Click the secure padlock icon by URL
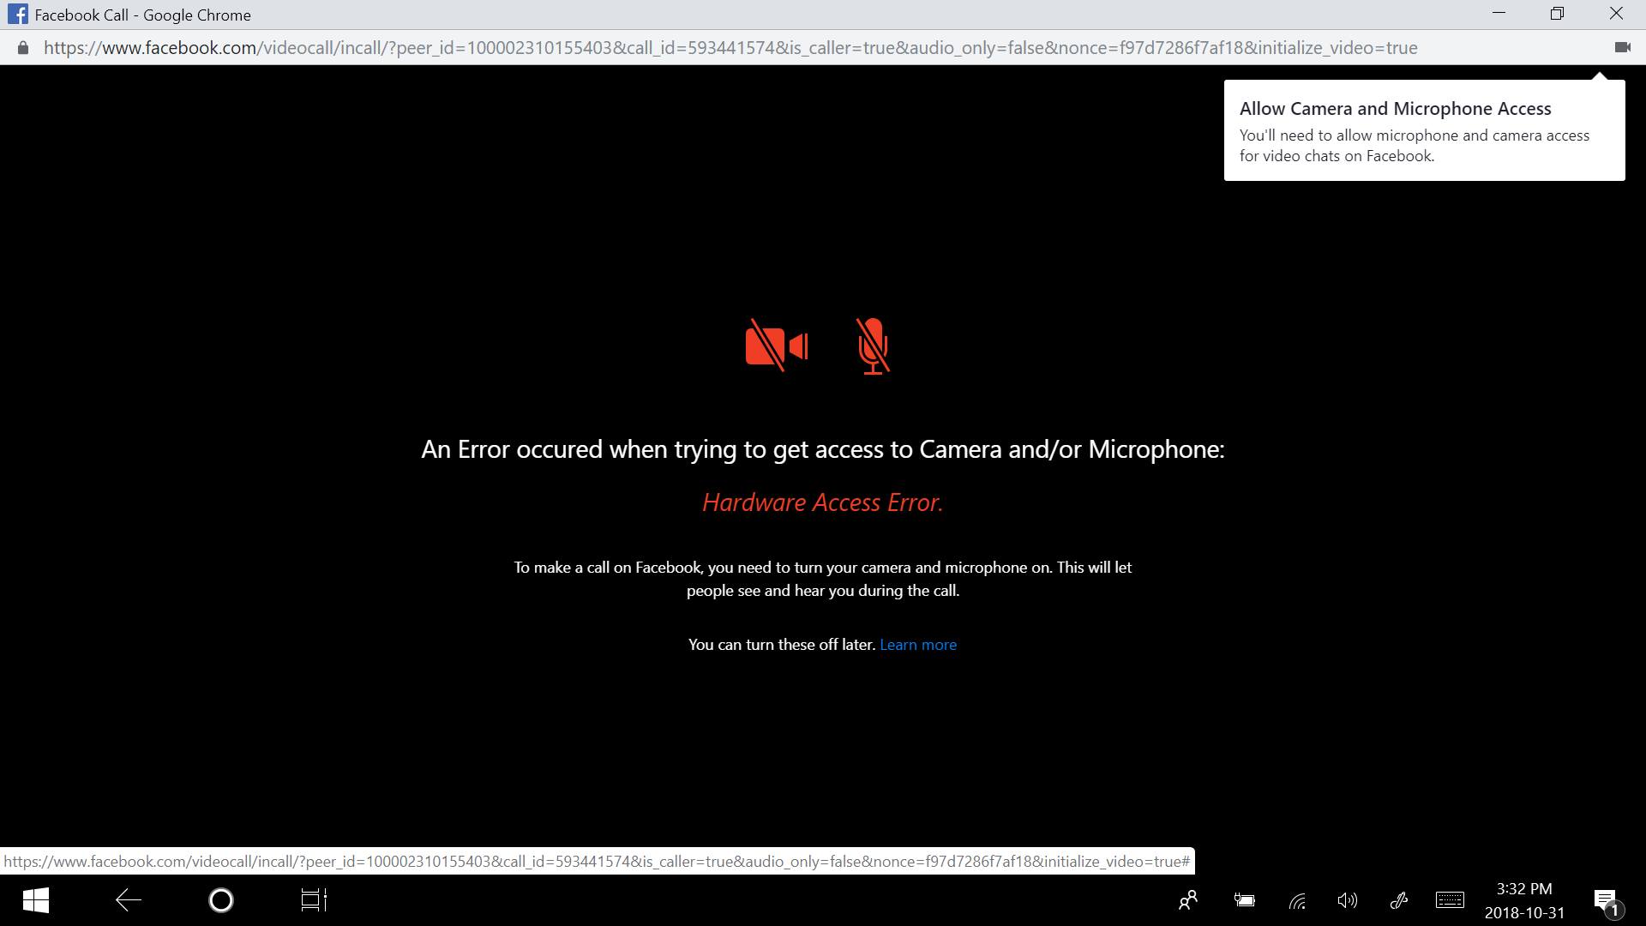This screenshot has height=926, width=1646. coord(23,48)
